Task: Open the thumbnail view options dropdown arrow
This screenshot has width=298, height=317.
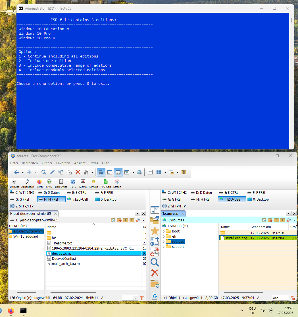Action: pyautogui.click(x=133, y=172)
